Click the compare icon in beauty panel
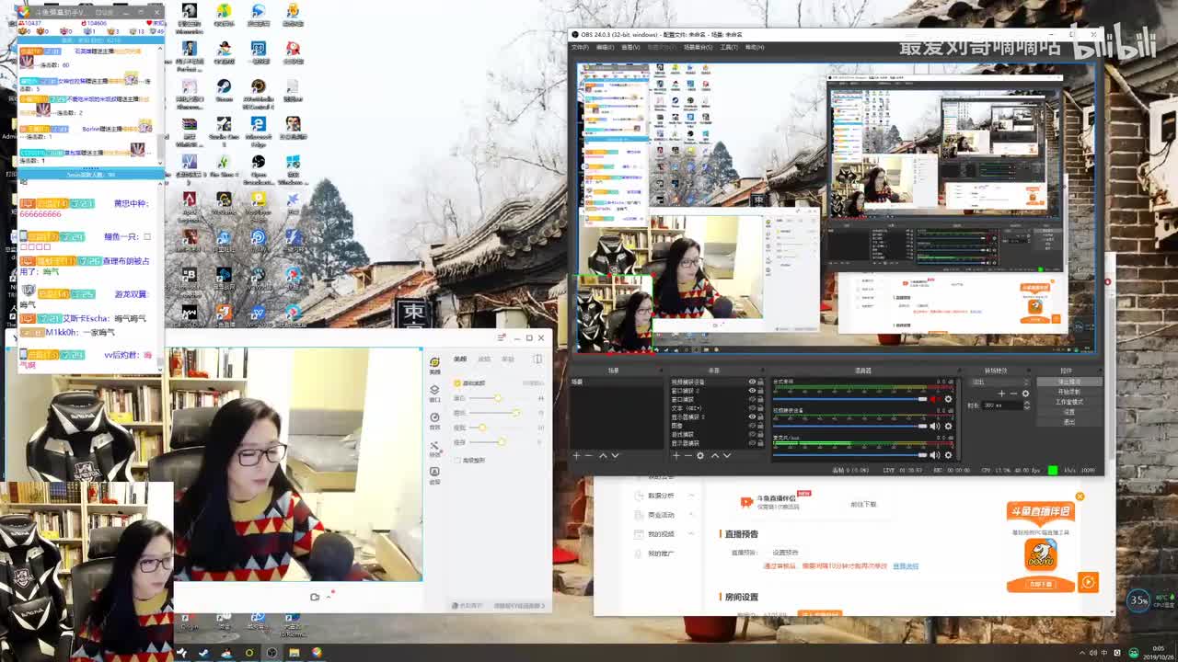This screenshot has height=662, width=1178. 538,360
